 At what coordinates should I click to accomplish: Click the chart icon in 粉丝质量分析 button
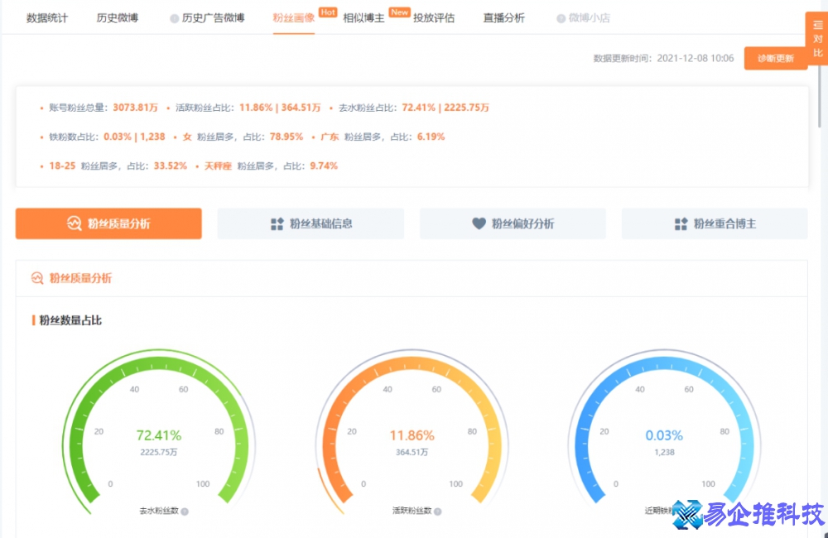(74, 223)
